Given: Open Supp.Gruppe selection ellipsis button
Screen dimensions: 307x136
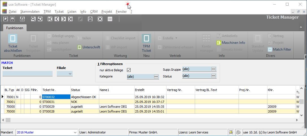Looking at the screenshot, I should point(213,69).
